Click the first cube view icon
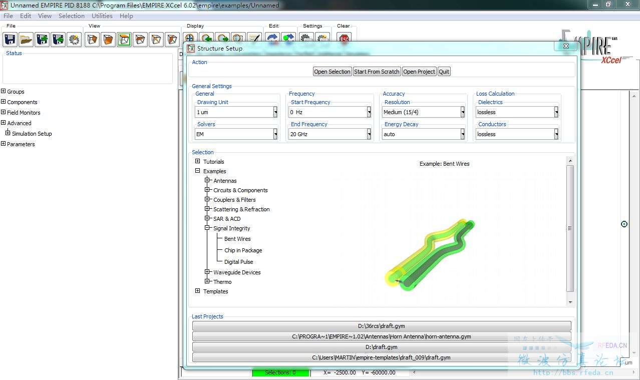Image resolution: width=640 pixels, height=380 pixels. coord(92,40)
